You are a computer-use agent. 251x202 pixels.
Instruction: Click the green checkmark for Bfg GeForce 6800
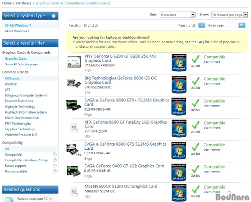[196, 81]
